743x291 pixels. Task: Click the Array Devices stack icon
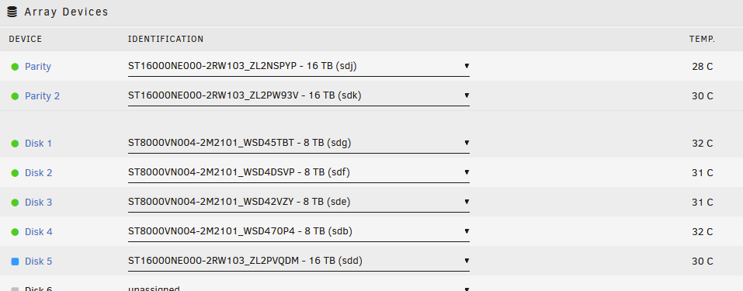coord(12,12)
